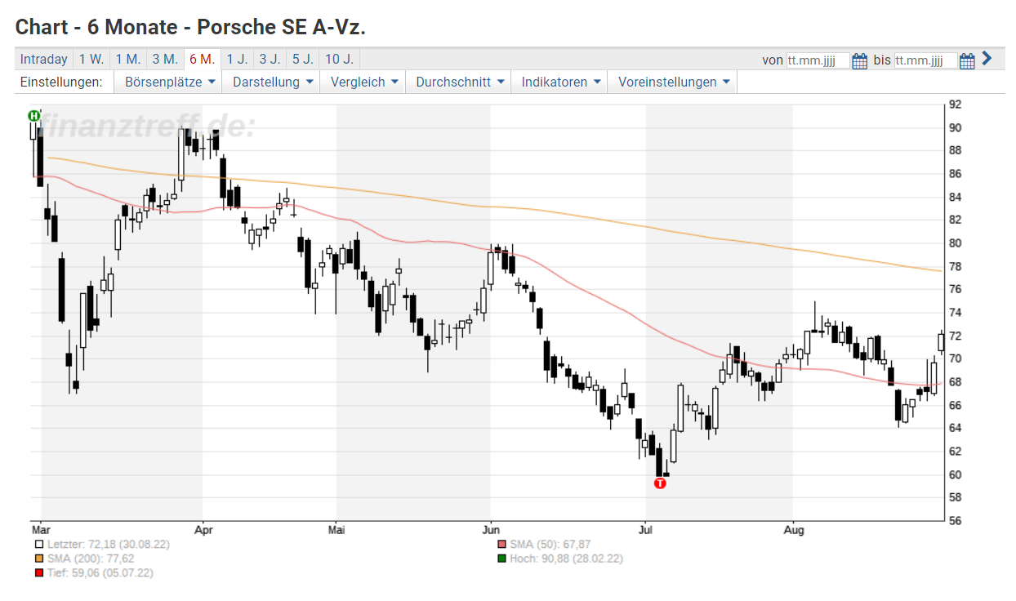Click the 'Jun' x-axis month label
The width and height of the screenshot is (1016, 601).
click(x=491, y=531)
